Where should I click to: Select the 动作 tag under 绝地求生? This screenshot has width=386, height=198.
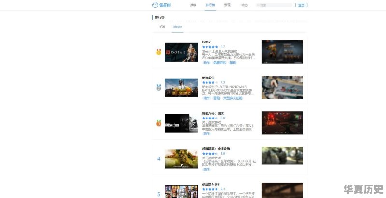click(207, 98)
